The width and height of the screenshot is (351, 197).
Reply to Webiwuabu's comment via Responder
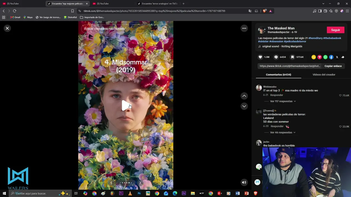pos(276,95)
